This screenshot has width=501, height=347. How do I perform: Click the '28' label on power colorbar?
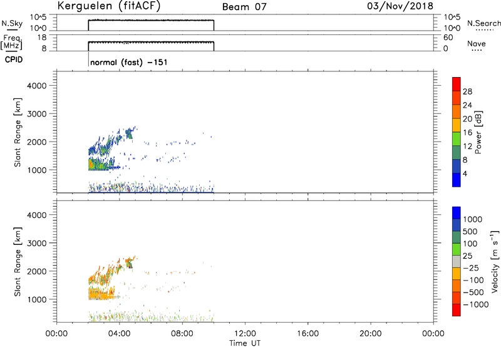coord(467,91)
